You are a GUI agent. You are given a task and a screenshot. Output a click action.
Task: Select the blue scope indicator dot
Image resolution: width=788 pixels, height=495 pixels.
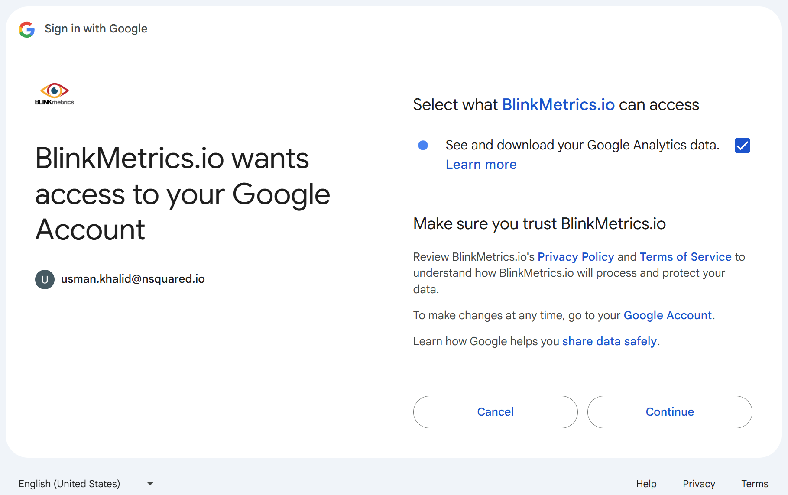[x=423, y=146]
